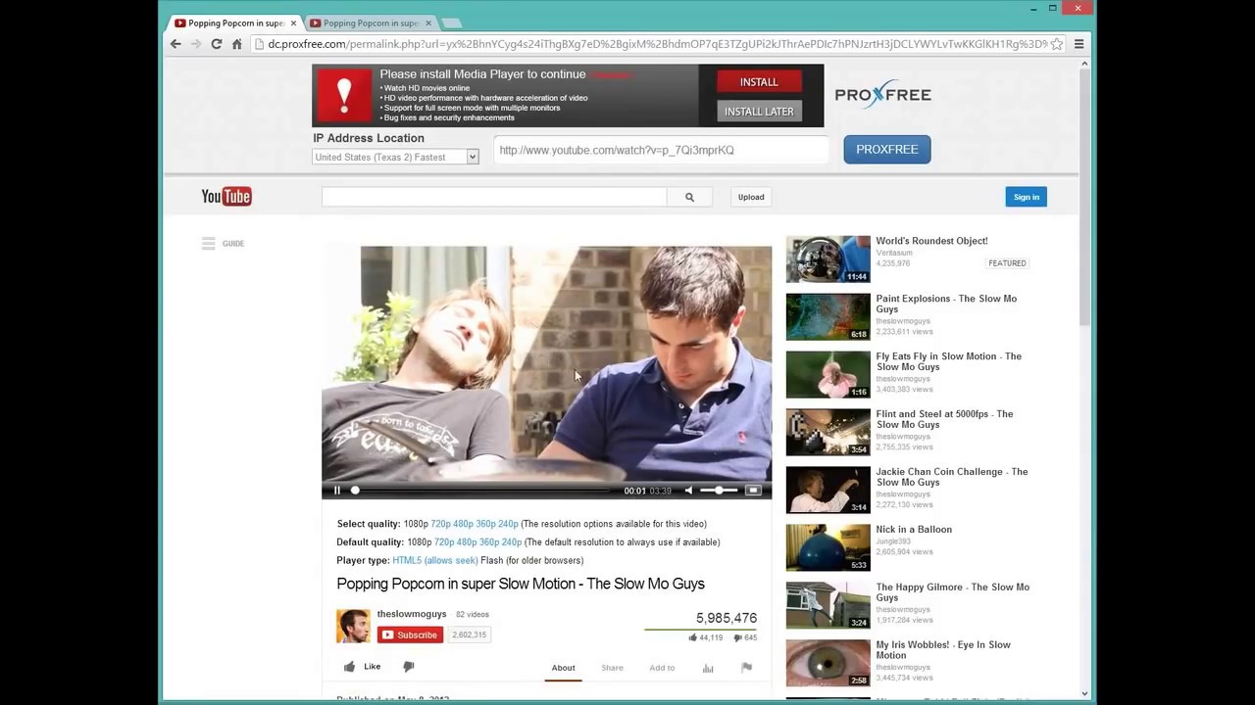Image resolution: width=1255 pixels, height=705 pixels.
Task: Go back using browser back arrow
Action: click(x=176, y=44)
